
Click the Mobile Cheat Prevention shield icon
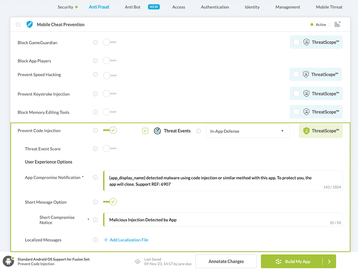29,24
